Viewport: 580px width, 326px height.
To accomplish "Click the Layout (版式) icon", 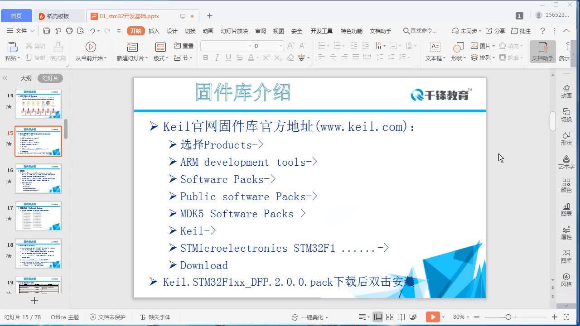I will [160, 47].
